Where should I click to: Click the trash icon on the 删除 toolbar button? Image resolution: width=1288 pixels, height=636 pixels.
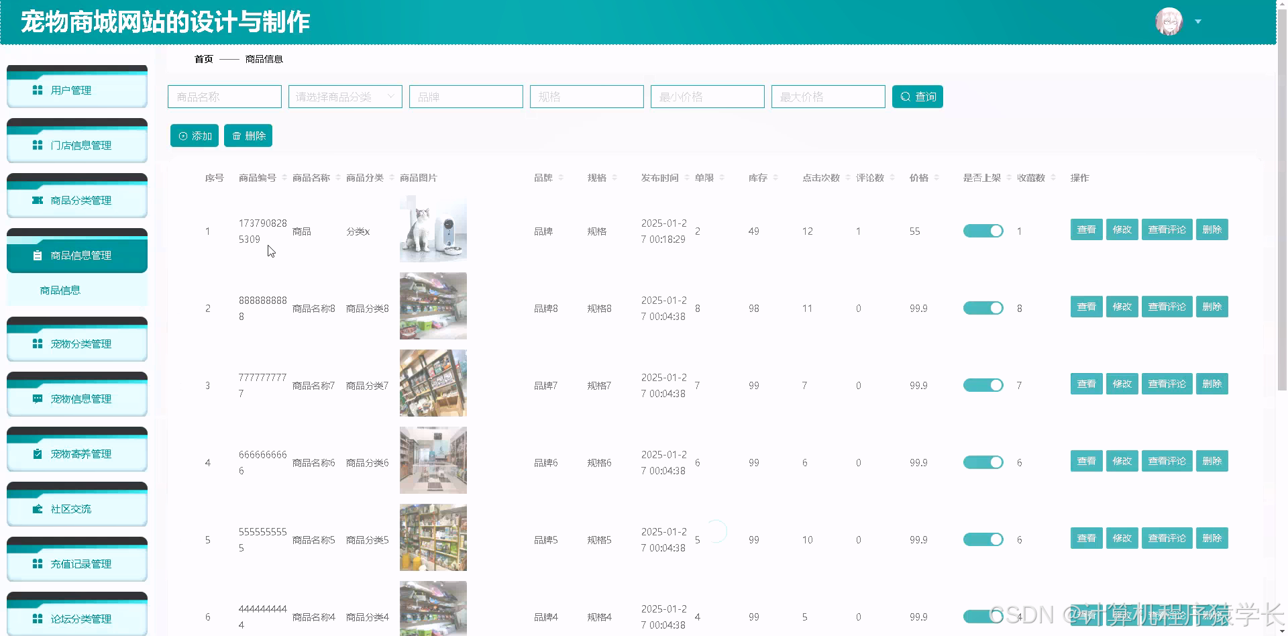237,136
